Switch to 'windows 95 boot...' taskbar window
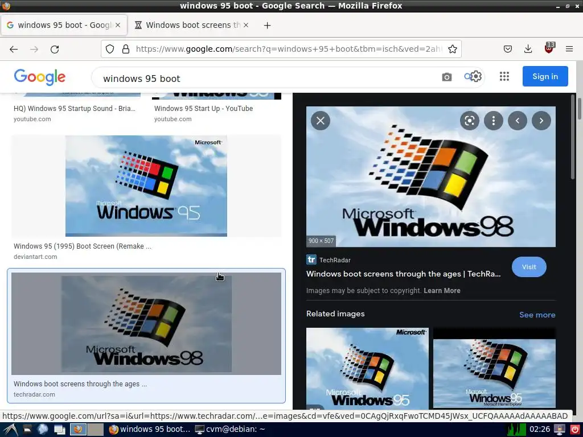Viewport: 583px width, 437px height. (x=150, y=429)
